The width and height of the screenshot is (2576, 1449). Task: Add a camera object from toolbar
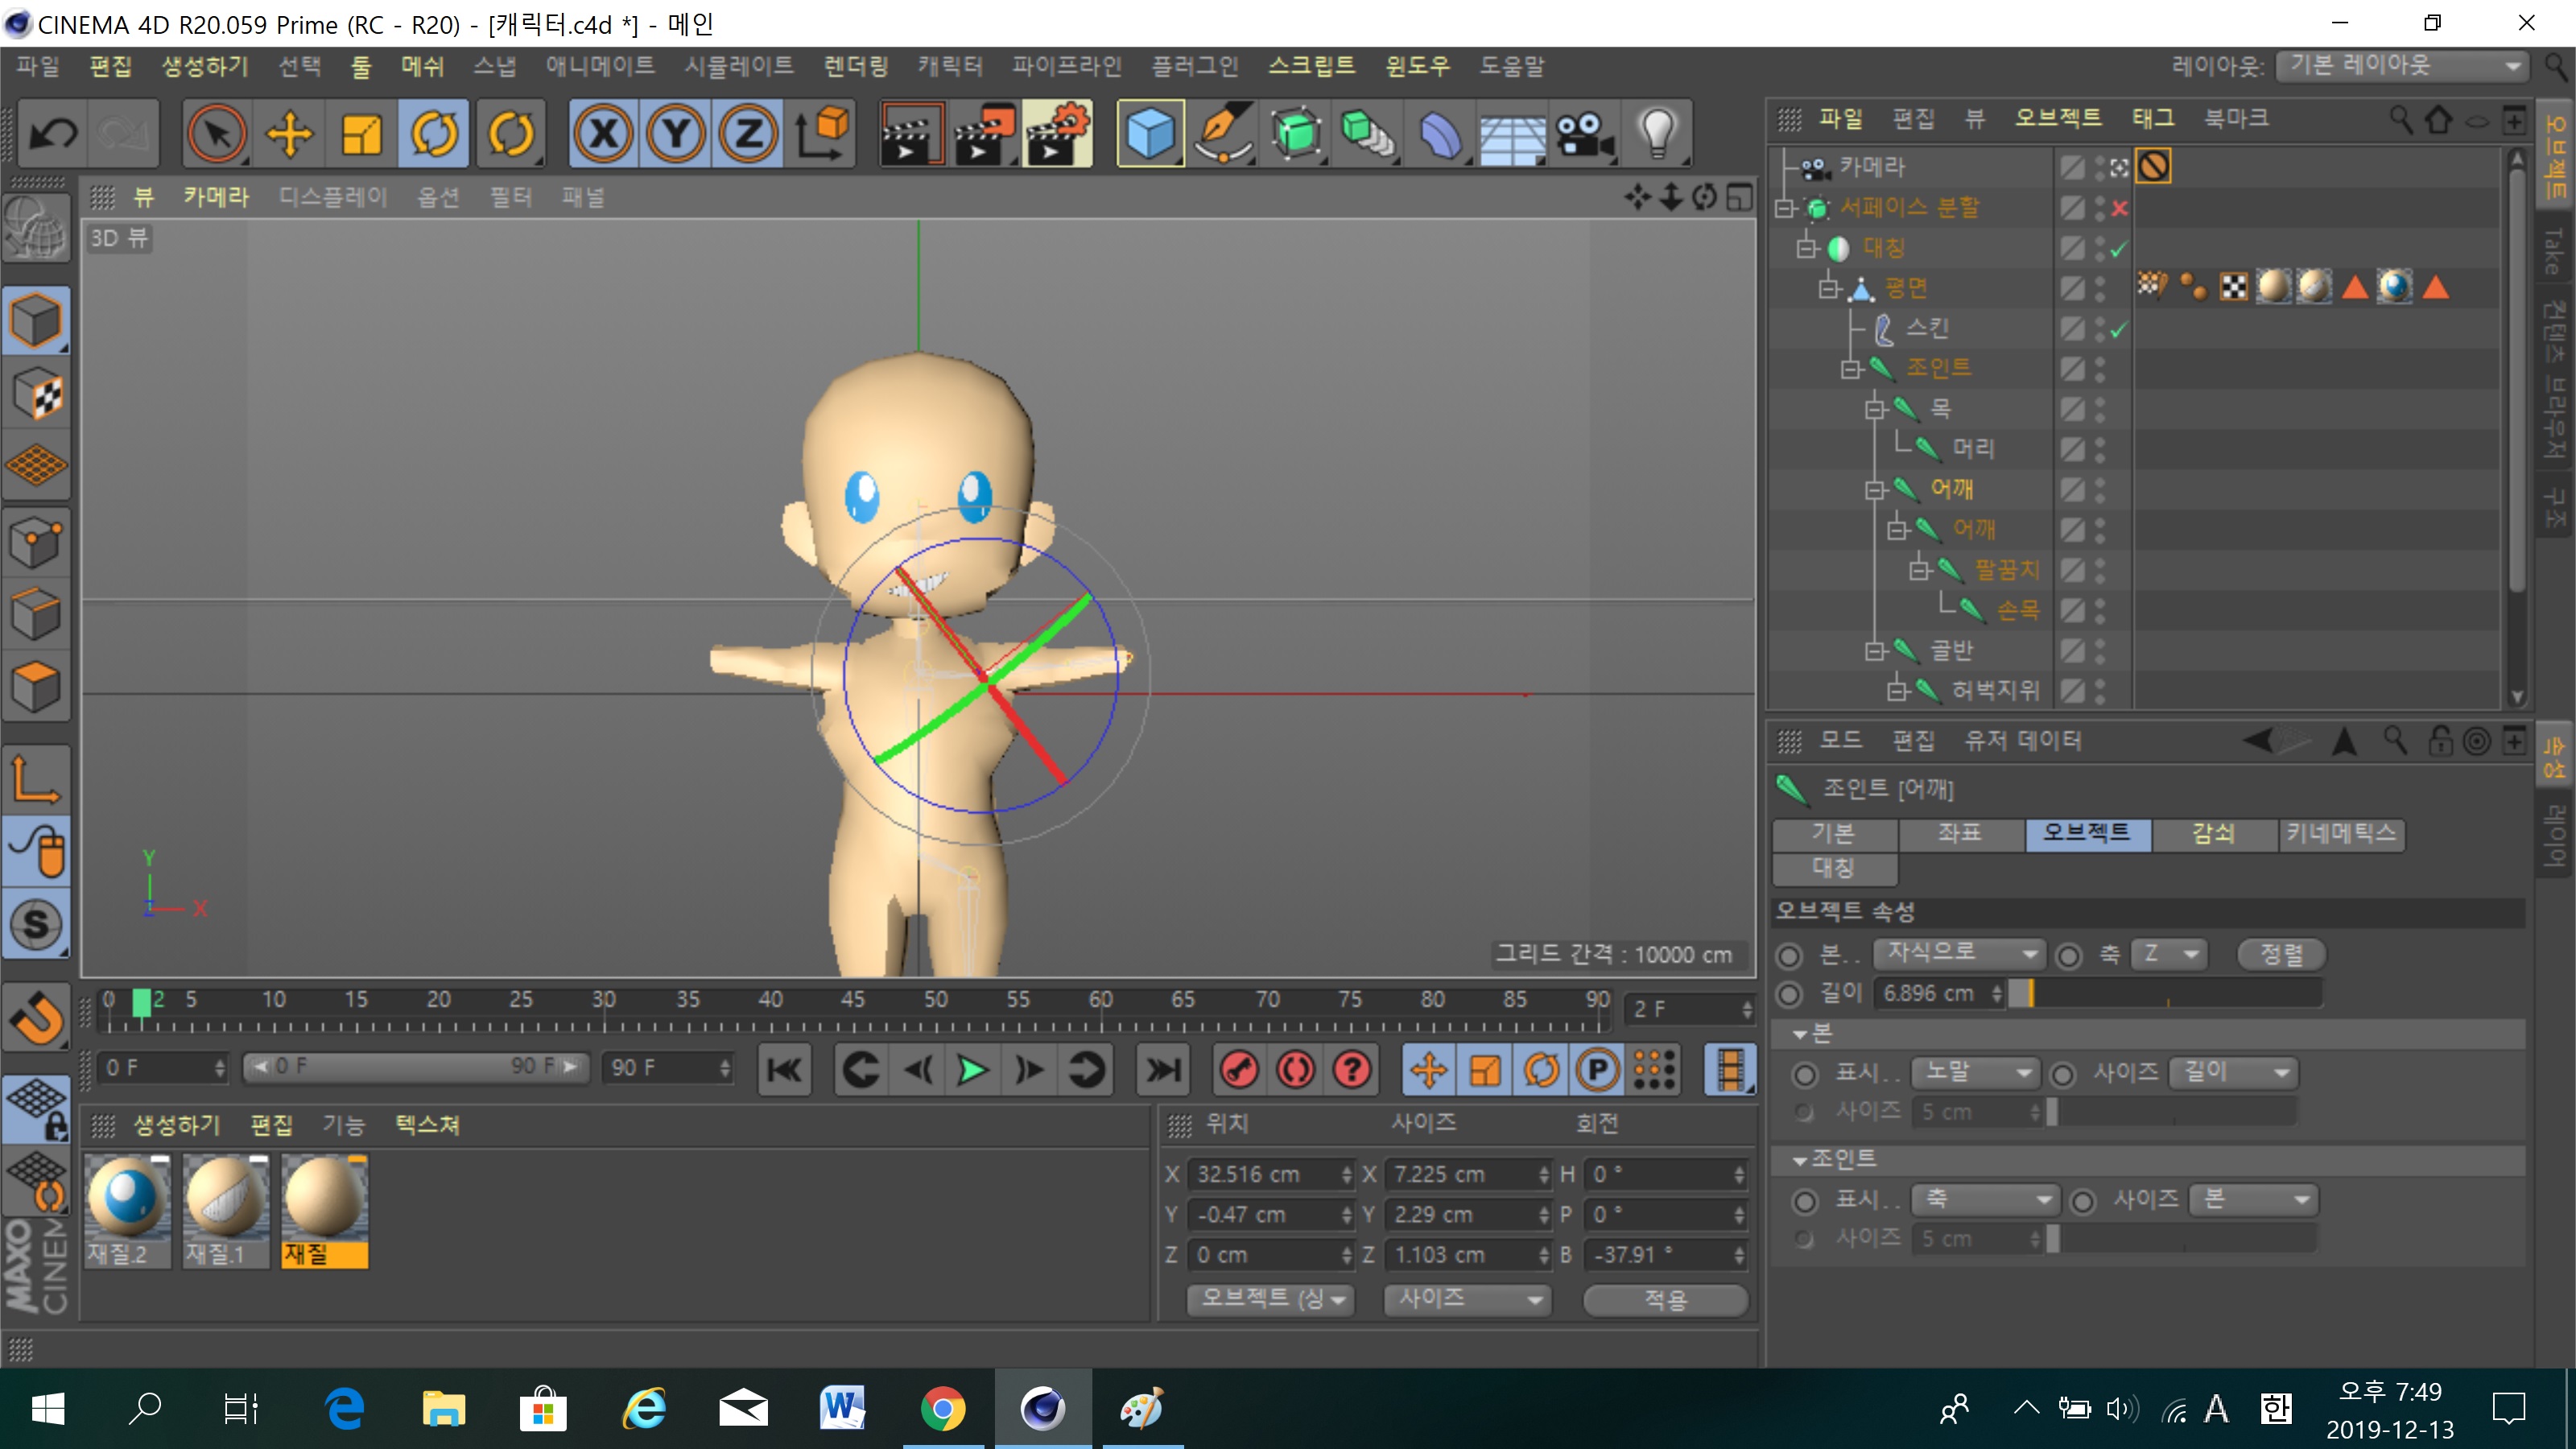(x=1586, y=133)
